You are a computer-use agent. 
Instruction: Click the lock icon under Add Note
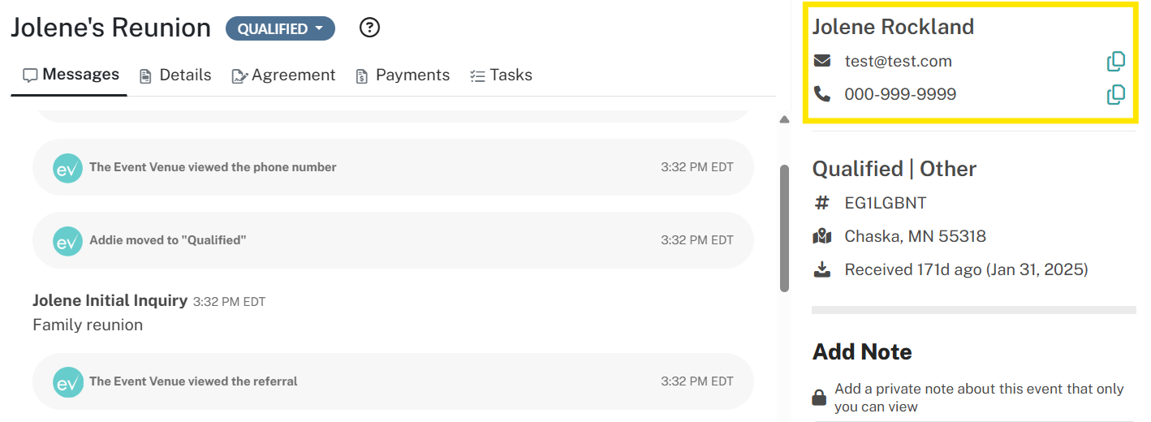point(820,398)
